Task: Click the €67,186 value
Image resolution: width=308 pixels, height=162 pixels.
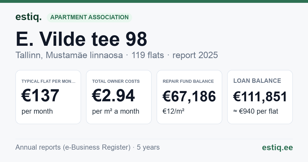Action: (x=189, y=97)
